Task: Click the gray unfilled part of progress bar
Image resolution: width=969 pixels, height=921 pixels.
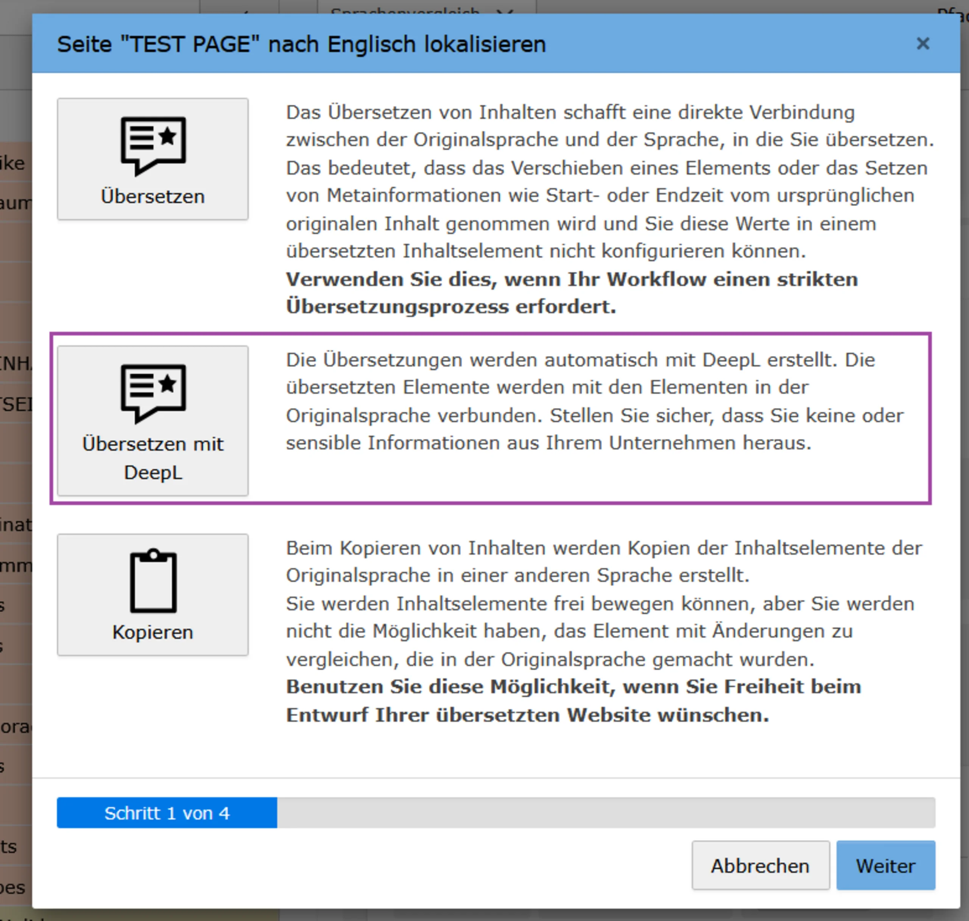Action: click(606, 813)
